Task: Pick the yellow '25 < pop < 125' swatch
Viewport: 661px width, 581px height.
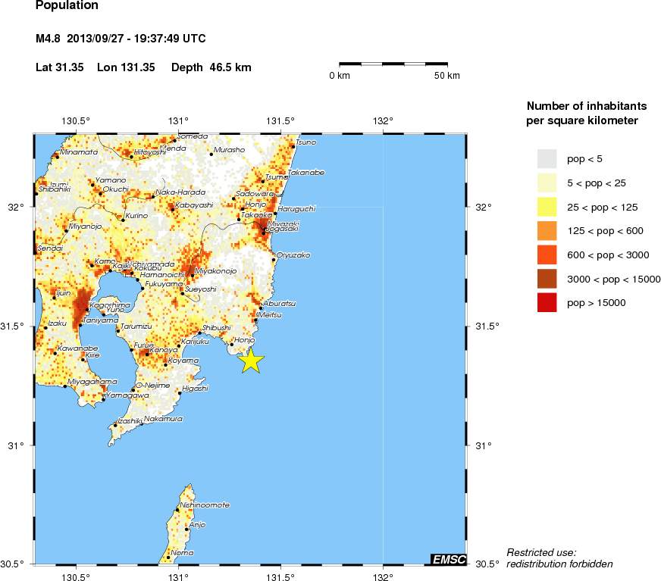Action: pos(547,207)
